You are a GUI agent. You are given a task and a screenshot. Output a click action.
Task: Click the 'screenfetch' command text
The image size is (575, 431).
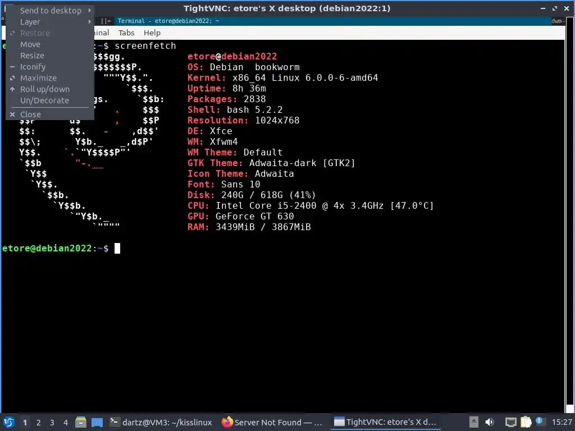coord(145,46)
